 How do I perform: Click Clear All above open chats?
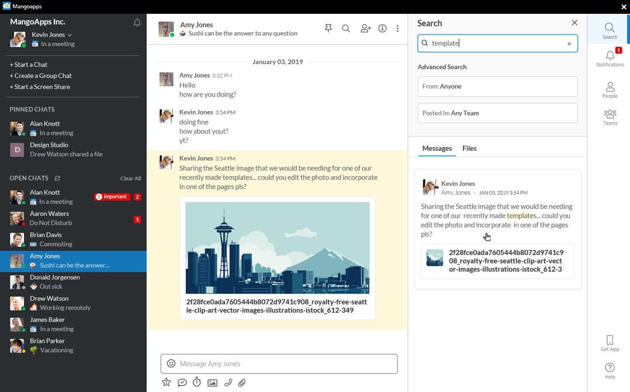tap(130, 178)
